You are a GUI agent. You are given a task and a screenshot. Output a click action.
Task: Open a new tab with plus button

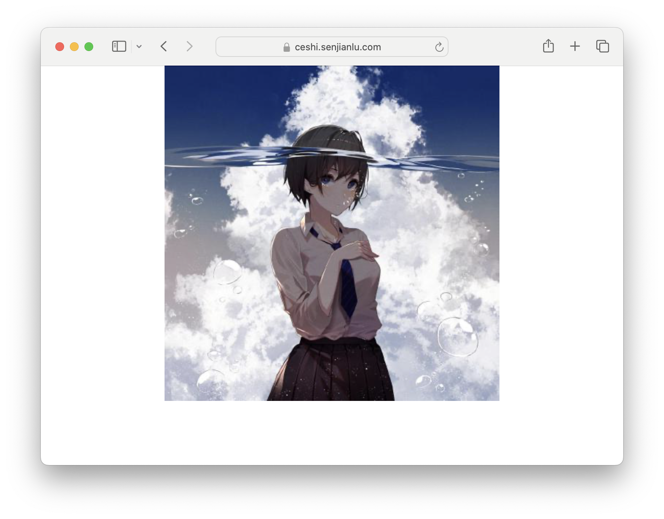tap(575, 46)
